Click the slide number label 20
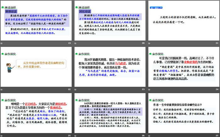The image size is (220, 137). tap(143, 43)
